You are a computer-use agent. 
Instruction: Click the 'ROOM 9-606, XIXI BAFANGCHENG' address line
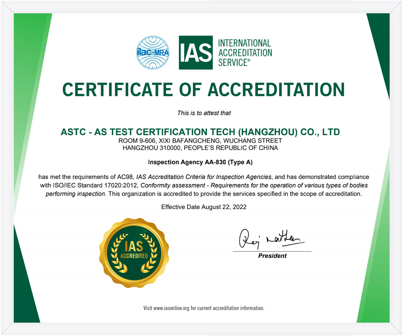pyautogui.click(x=200, y=141)
